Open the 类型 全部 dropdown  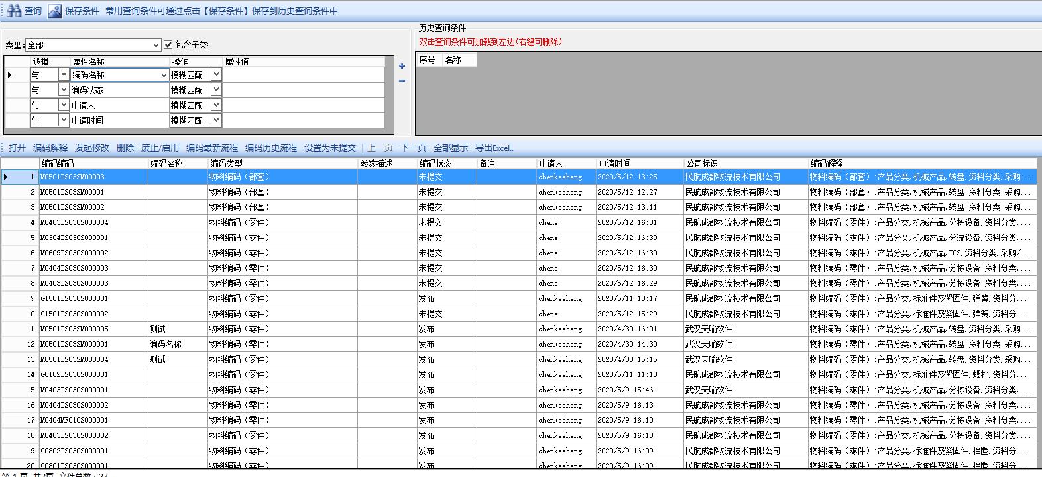156,45
